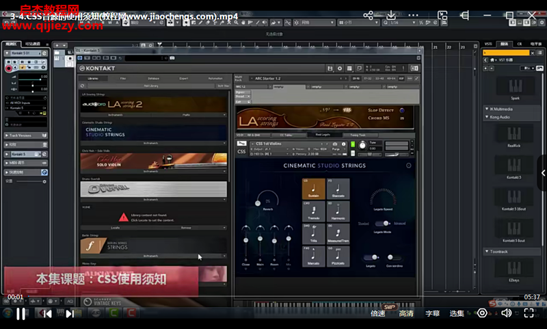Adjust the Close mic fader
Screen dimensions: 547x329
coord(246,240)
